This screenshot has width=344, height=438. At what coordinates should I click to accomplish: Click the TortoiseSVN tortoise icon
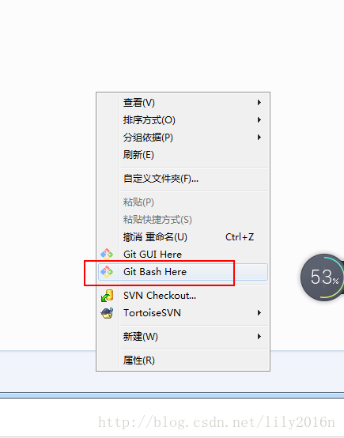click(x=107, y=313)
